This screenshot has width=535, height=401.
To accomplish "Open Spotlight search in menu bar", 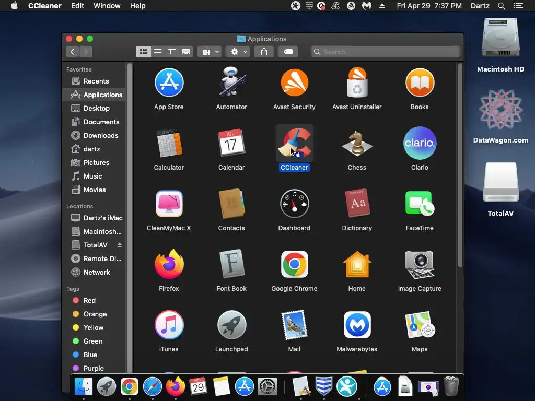I will pos(501,6).
